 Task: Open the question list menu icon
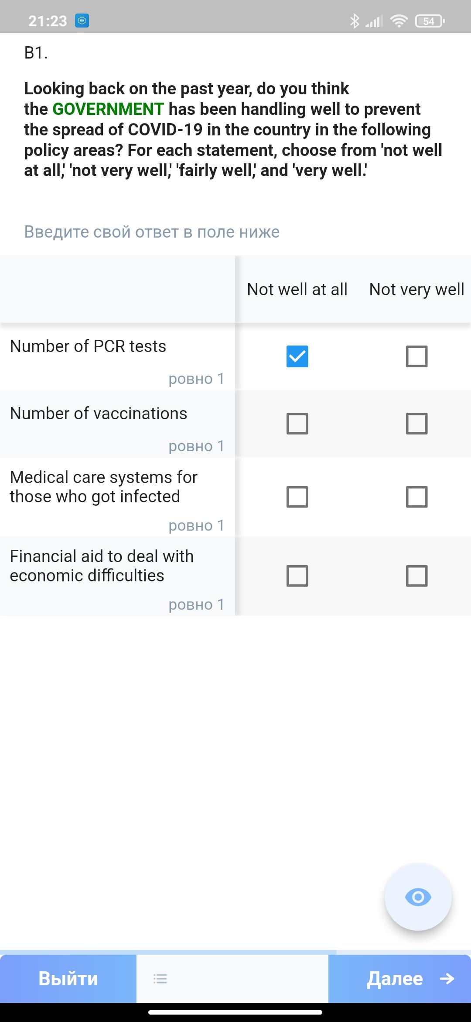tap(160, 979)
